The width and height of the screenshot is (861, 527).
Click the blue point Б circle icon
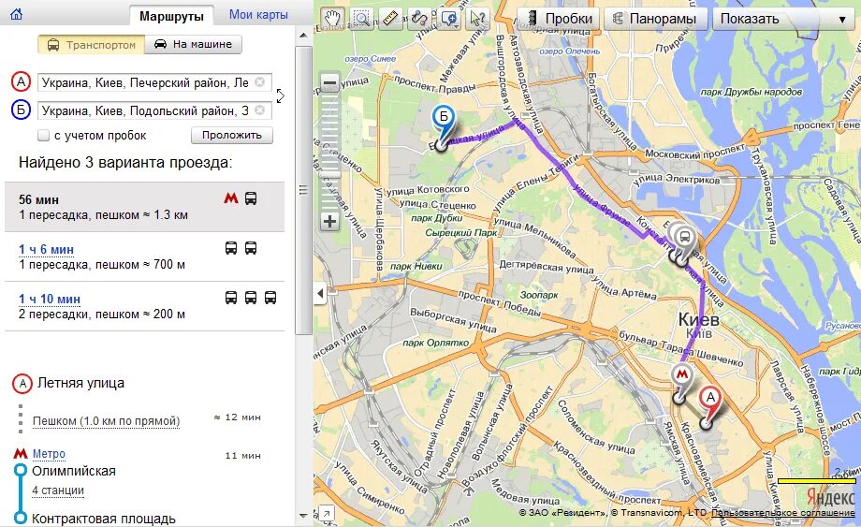point(21,110)
